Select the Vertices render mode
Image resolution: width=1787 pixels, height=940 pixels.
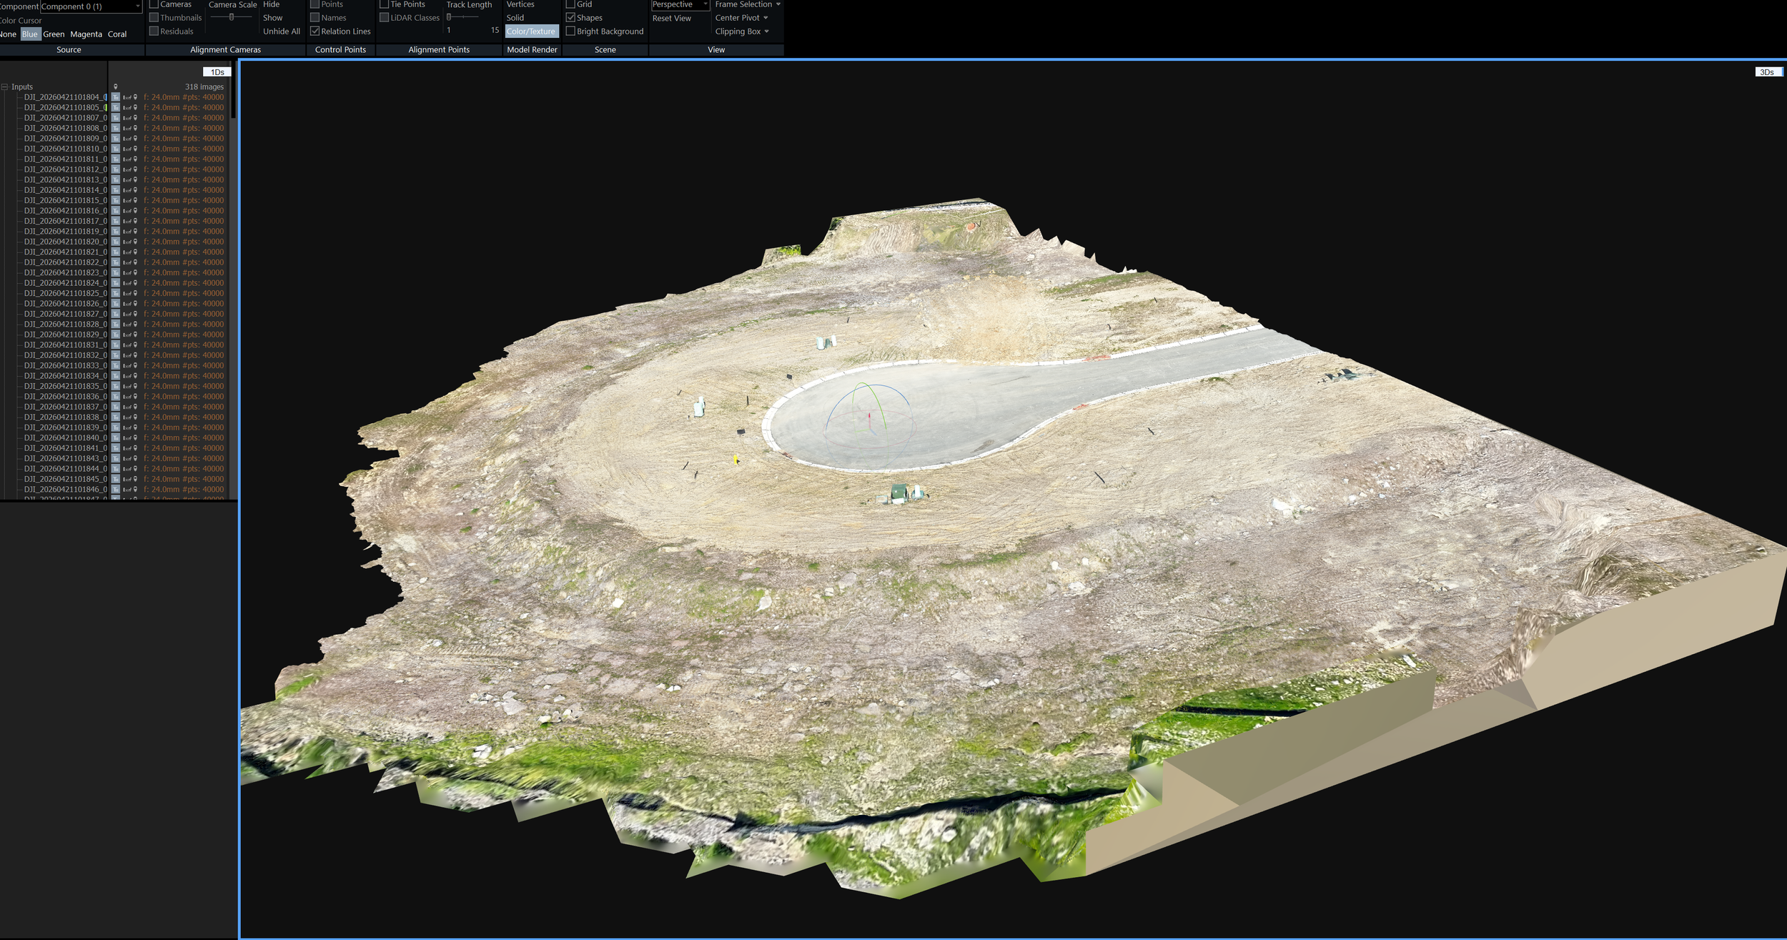(x=520, y=4)
